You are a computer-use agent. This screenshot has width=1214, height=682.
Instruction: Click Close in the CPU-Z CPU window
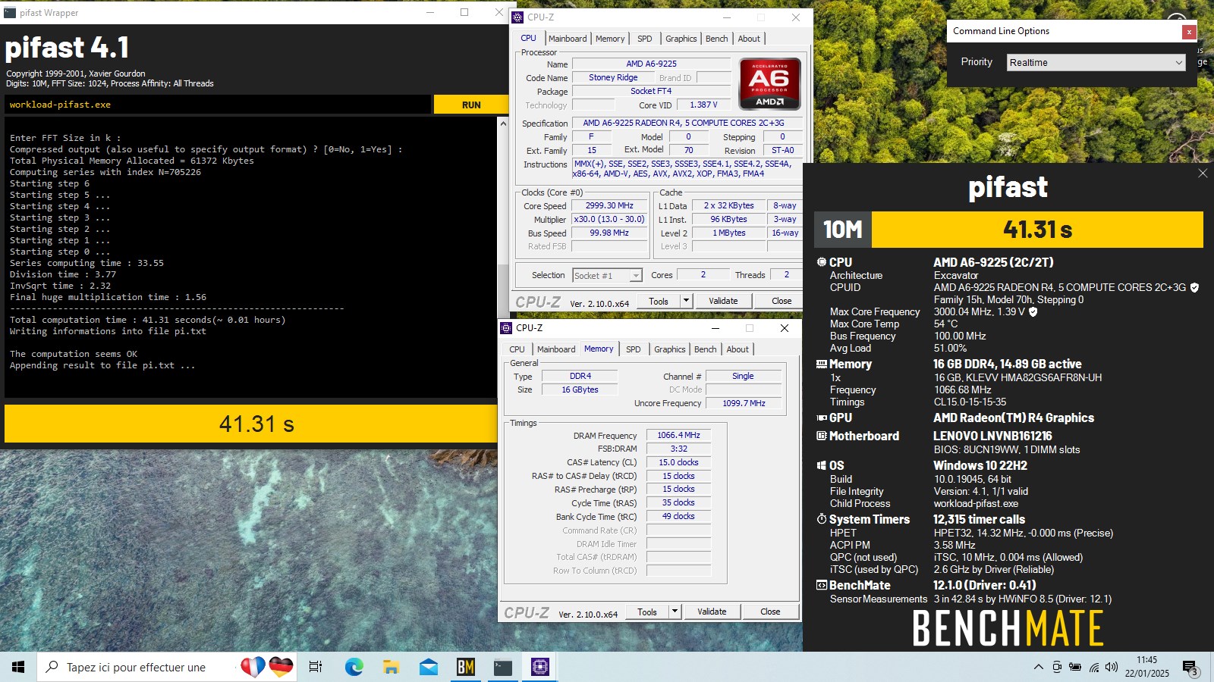pyautogui.click(x=782, y=301)
